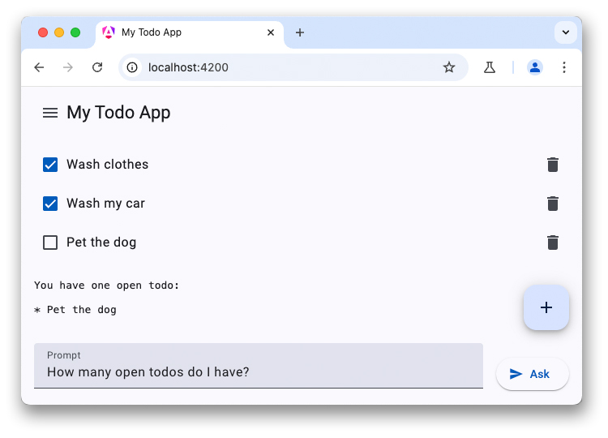Delete the Wash my car todo
This screenshot has height=438, width=608.
click(x=553, y=204)
